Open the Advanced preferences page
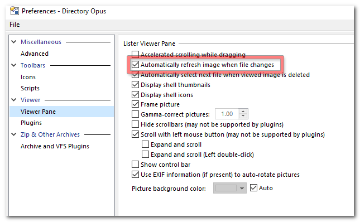 35,54
